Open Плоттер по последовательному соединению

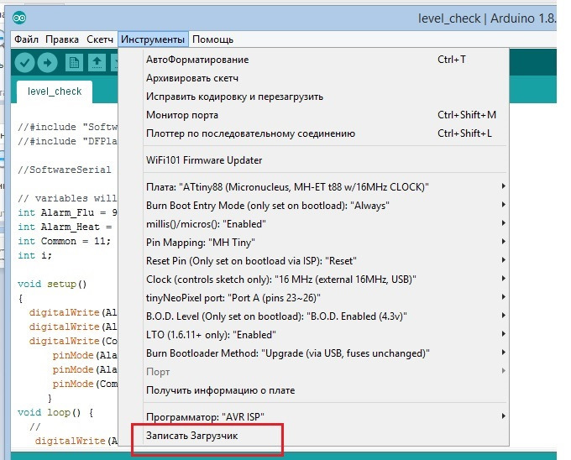point(313,133)
